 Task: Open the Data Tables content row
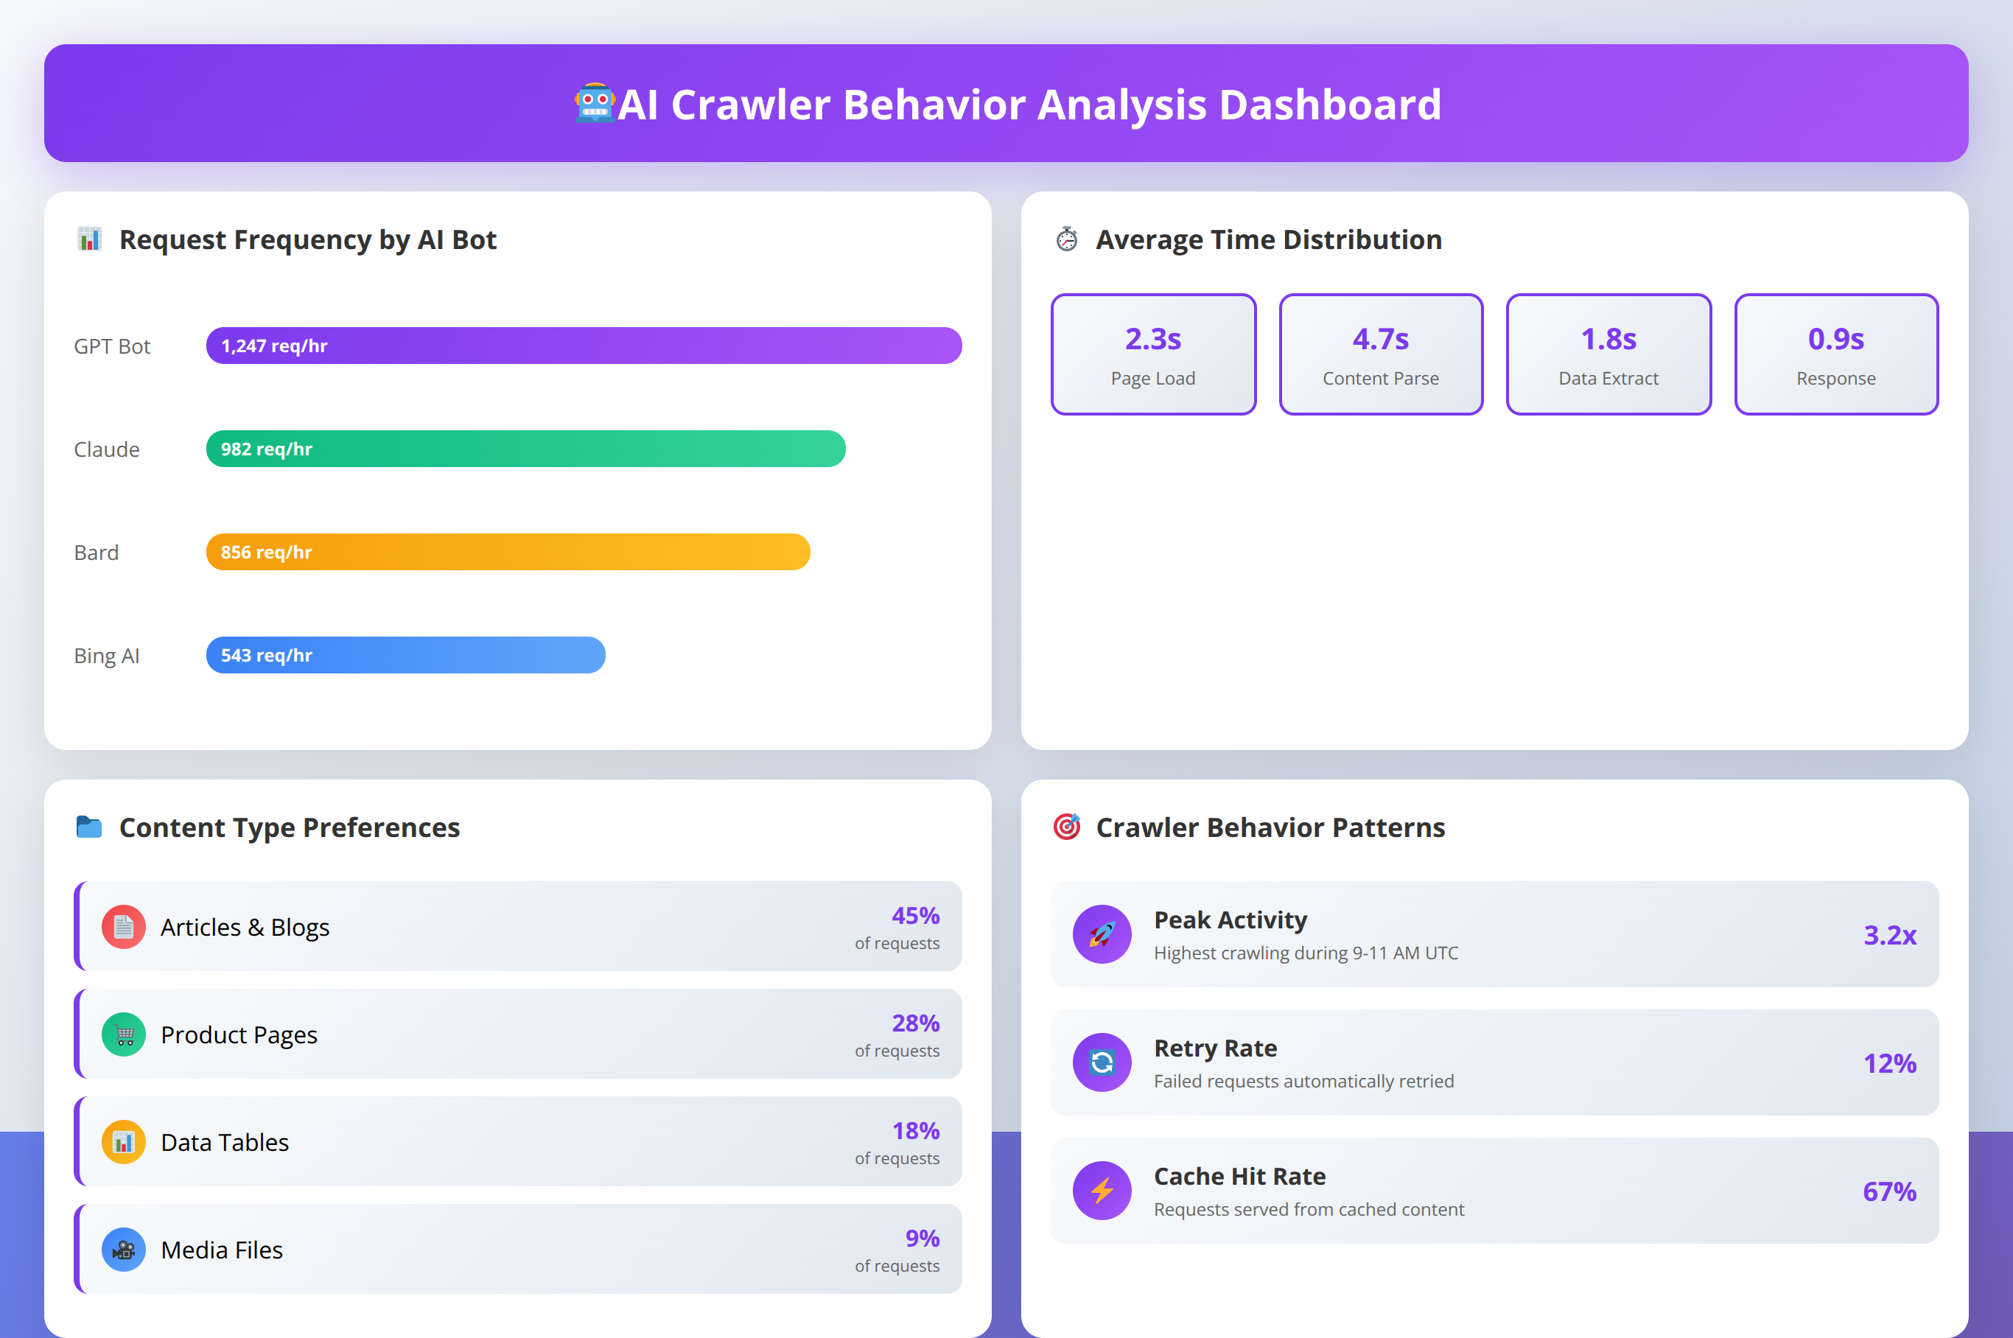(x=518, y=1142)
